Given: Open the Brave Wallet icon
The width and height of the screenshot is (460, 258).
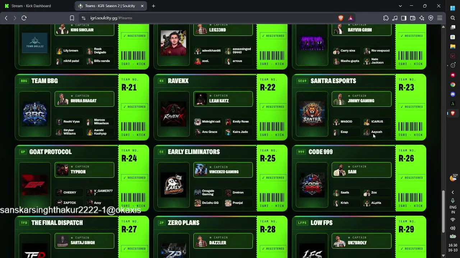Looking at the screenshot, I should (413, 18).
